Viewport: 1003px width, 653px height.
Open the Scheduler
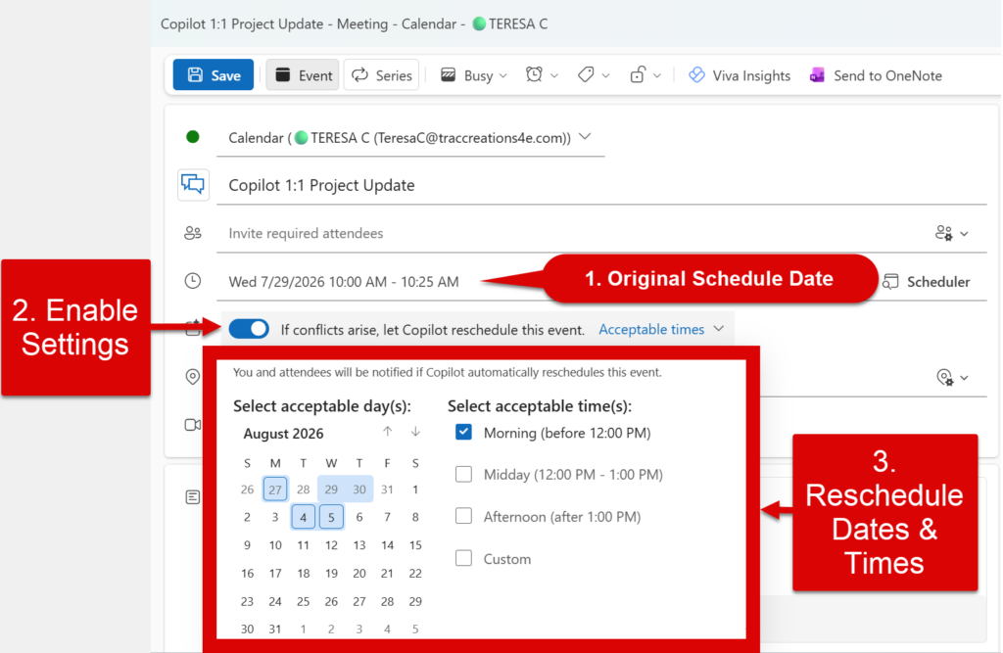click(x=927, y=281)
